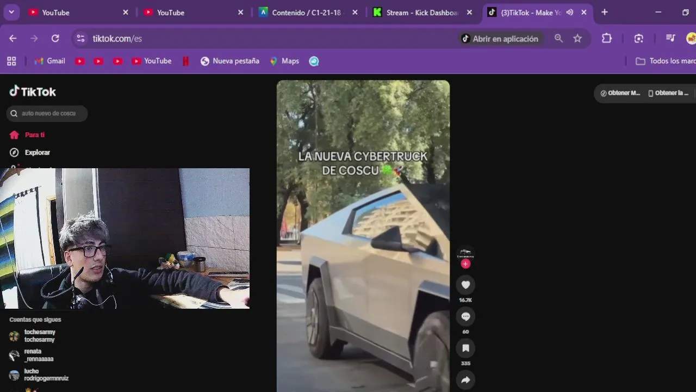
Task: Open a new browser tab
Action: [605, 12]
